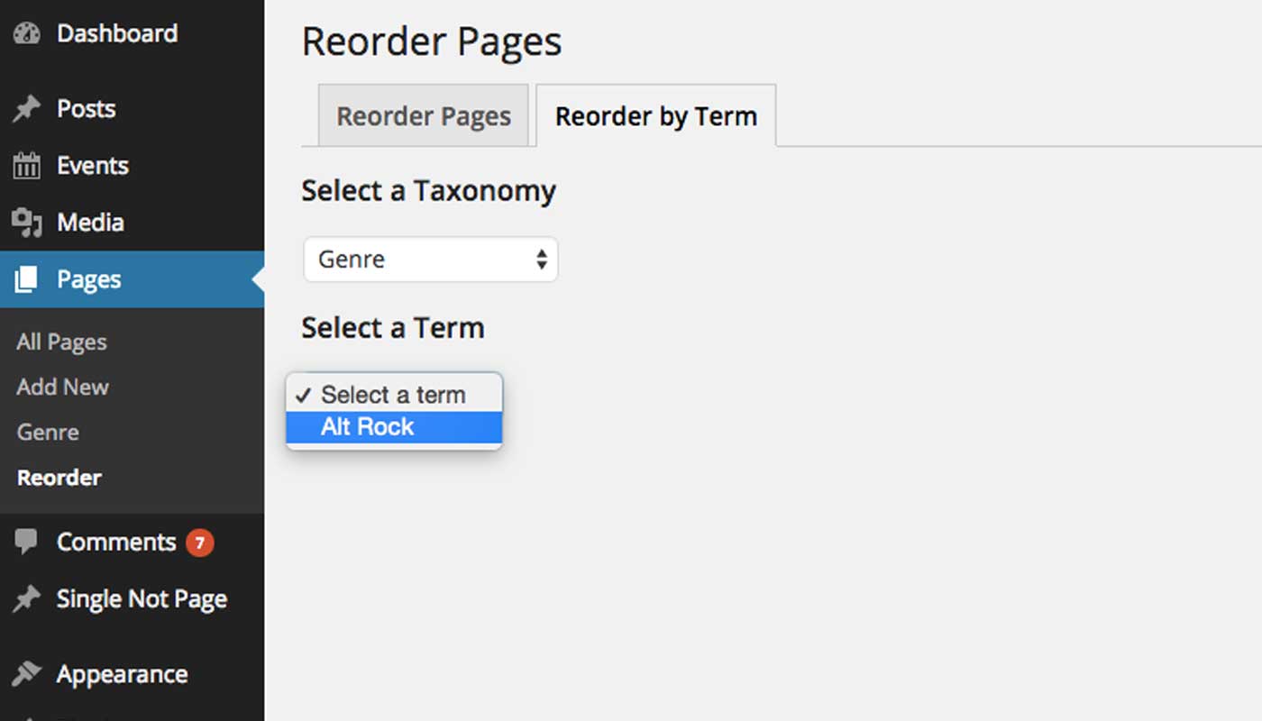This screenshot has width=1262, height=721.
Task: Click the Dashboard gauge icon
Action: (x=27, y=32)
